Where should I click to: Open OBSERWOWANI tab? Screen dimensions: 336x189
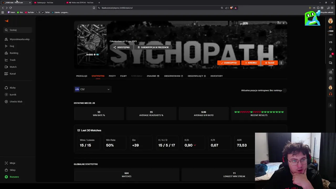(174, 76)
